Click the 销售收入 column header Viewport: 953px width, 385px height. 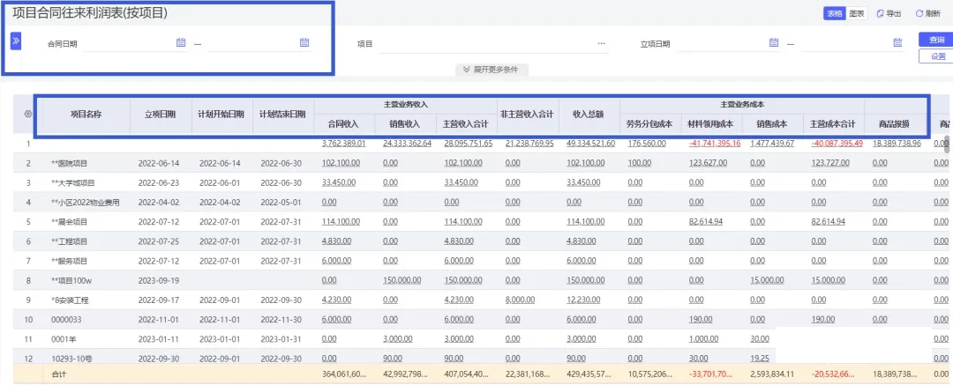[x=405, y=124]
